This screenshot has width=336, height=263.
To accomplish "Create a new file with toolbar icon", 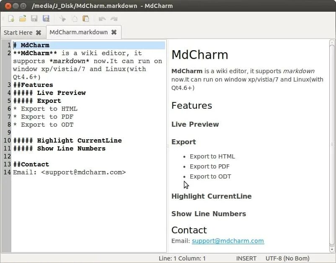I will coord(11,18).
